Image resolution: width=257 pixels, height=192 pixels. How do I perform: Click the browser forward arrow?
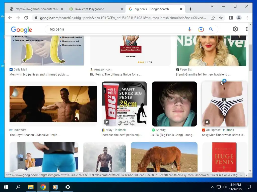[x=18, y=18]
